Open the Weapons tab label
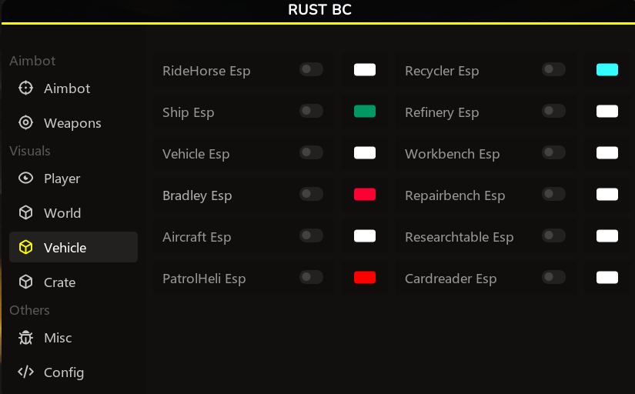Screen dimensions: 635x394 pos(72,123)
